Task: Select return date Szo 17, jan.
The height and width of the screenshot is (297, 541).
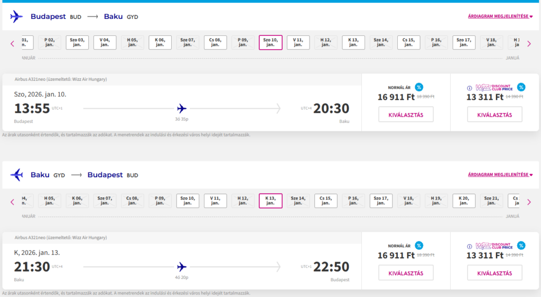Action: pos(381,201)
